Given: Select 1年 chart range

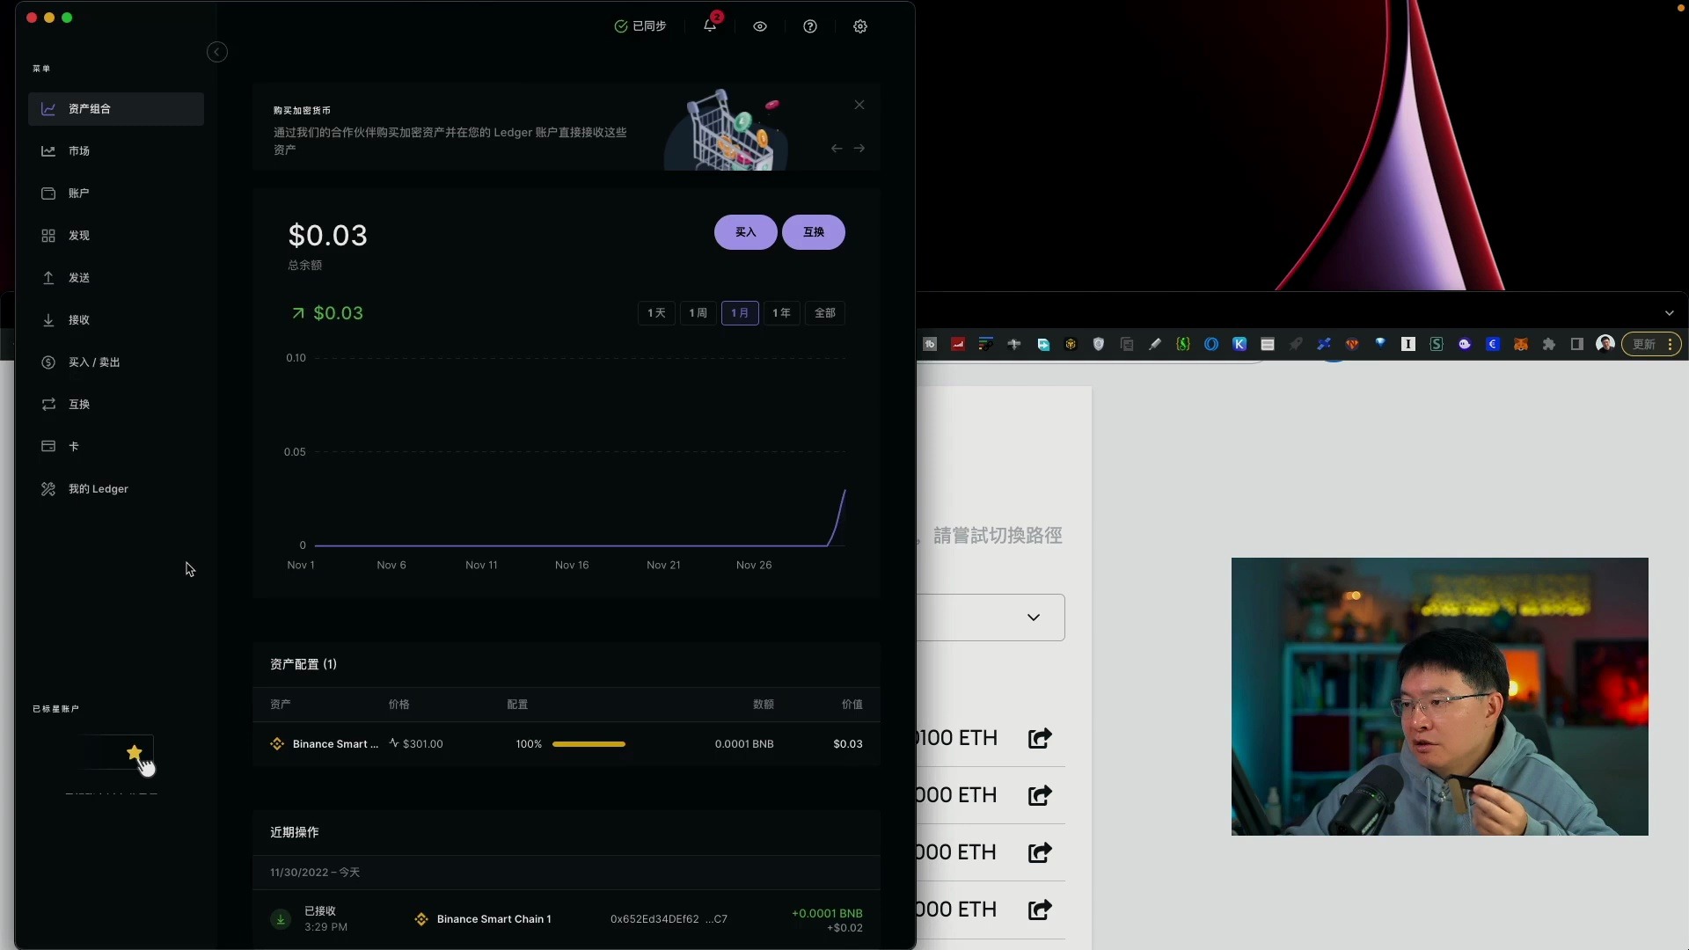Looking at the screenshot, I should 781,313.
